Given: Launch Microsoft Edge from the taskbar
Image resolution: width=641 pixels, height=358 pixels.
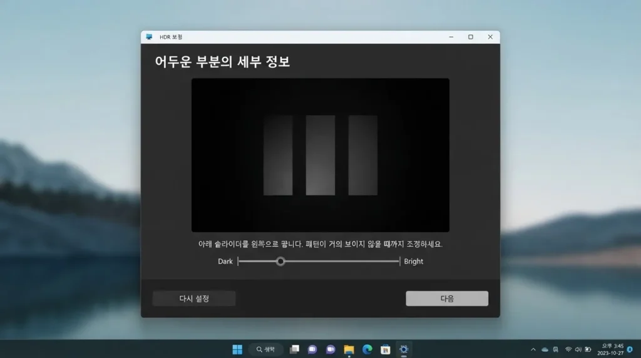Looking at the screenshot, I should pos(367,349).
